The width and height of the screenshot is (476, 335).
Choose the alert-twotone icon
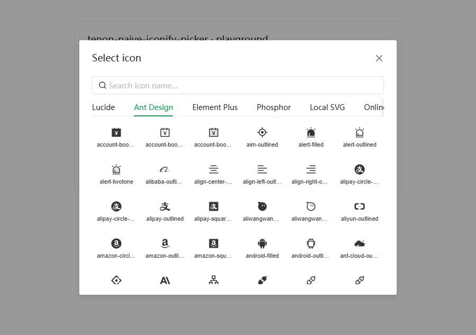[116, 169]
